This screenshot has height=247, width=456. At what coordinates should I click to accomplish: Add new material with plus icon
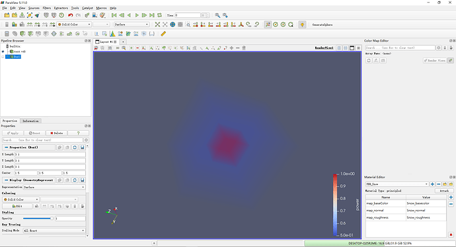click(x=432, y=184)
